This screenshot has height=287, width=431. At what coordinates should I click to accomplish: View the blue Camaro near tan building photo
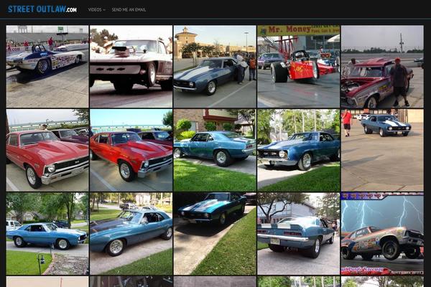tap(215, 67)
